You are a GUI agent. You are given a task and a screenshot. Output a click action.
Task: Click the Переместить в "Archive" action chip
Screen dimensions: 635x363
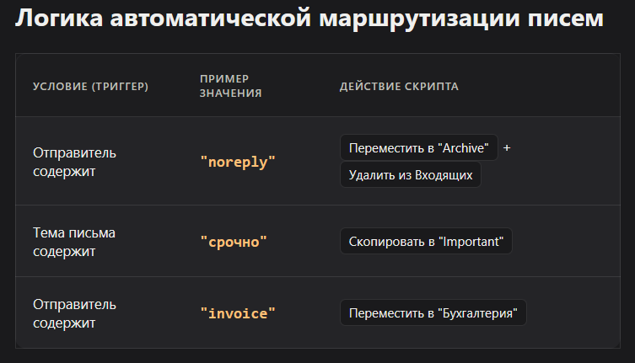click(419, 147)
